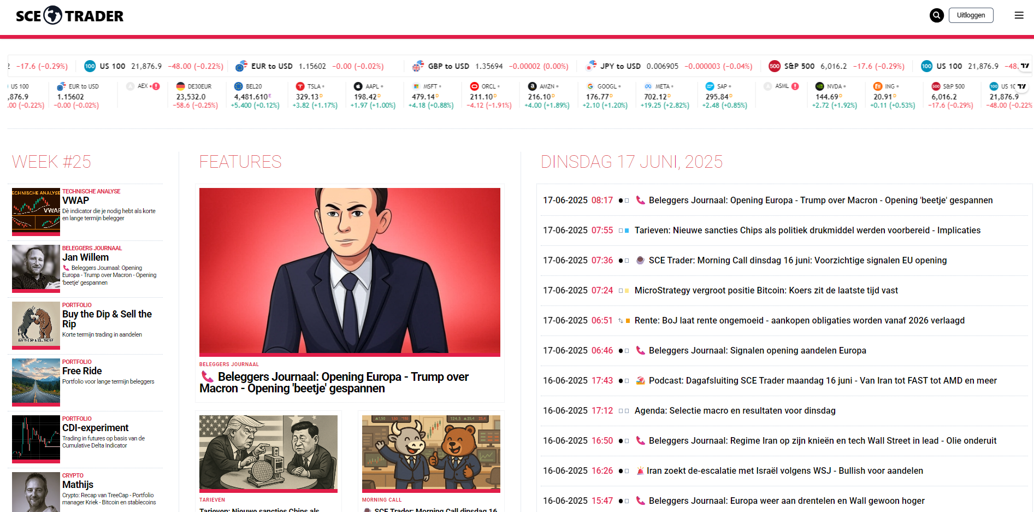1034x512 pixels.
Task: Open the CDI-experiment portfolio link
Action: point(96,428)
